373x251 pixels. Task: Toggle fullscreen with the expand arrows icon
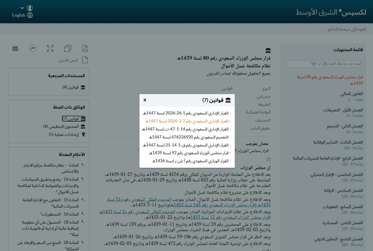tap(50, 49)
